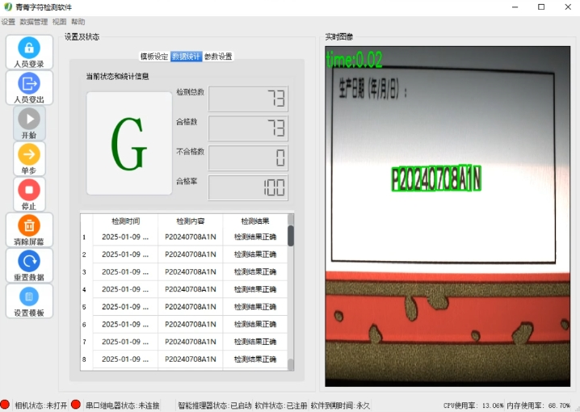Screen dimensions: 580x412
Task: Open the 设置 menu
Action: click(x=8, y=22)
